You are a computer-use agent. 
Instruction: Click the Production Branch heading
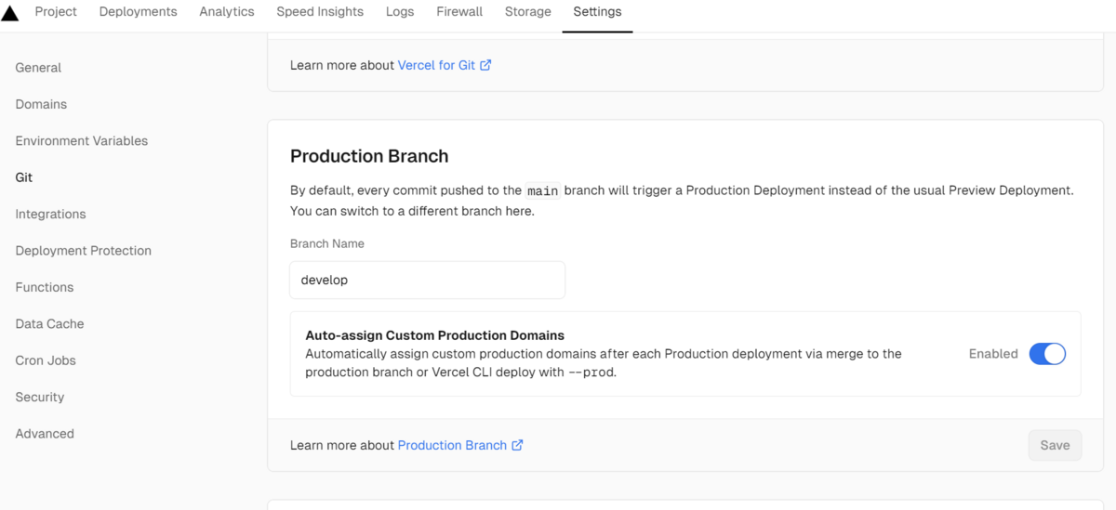[x=369, y=156]
